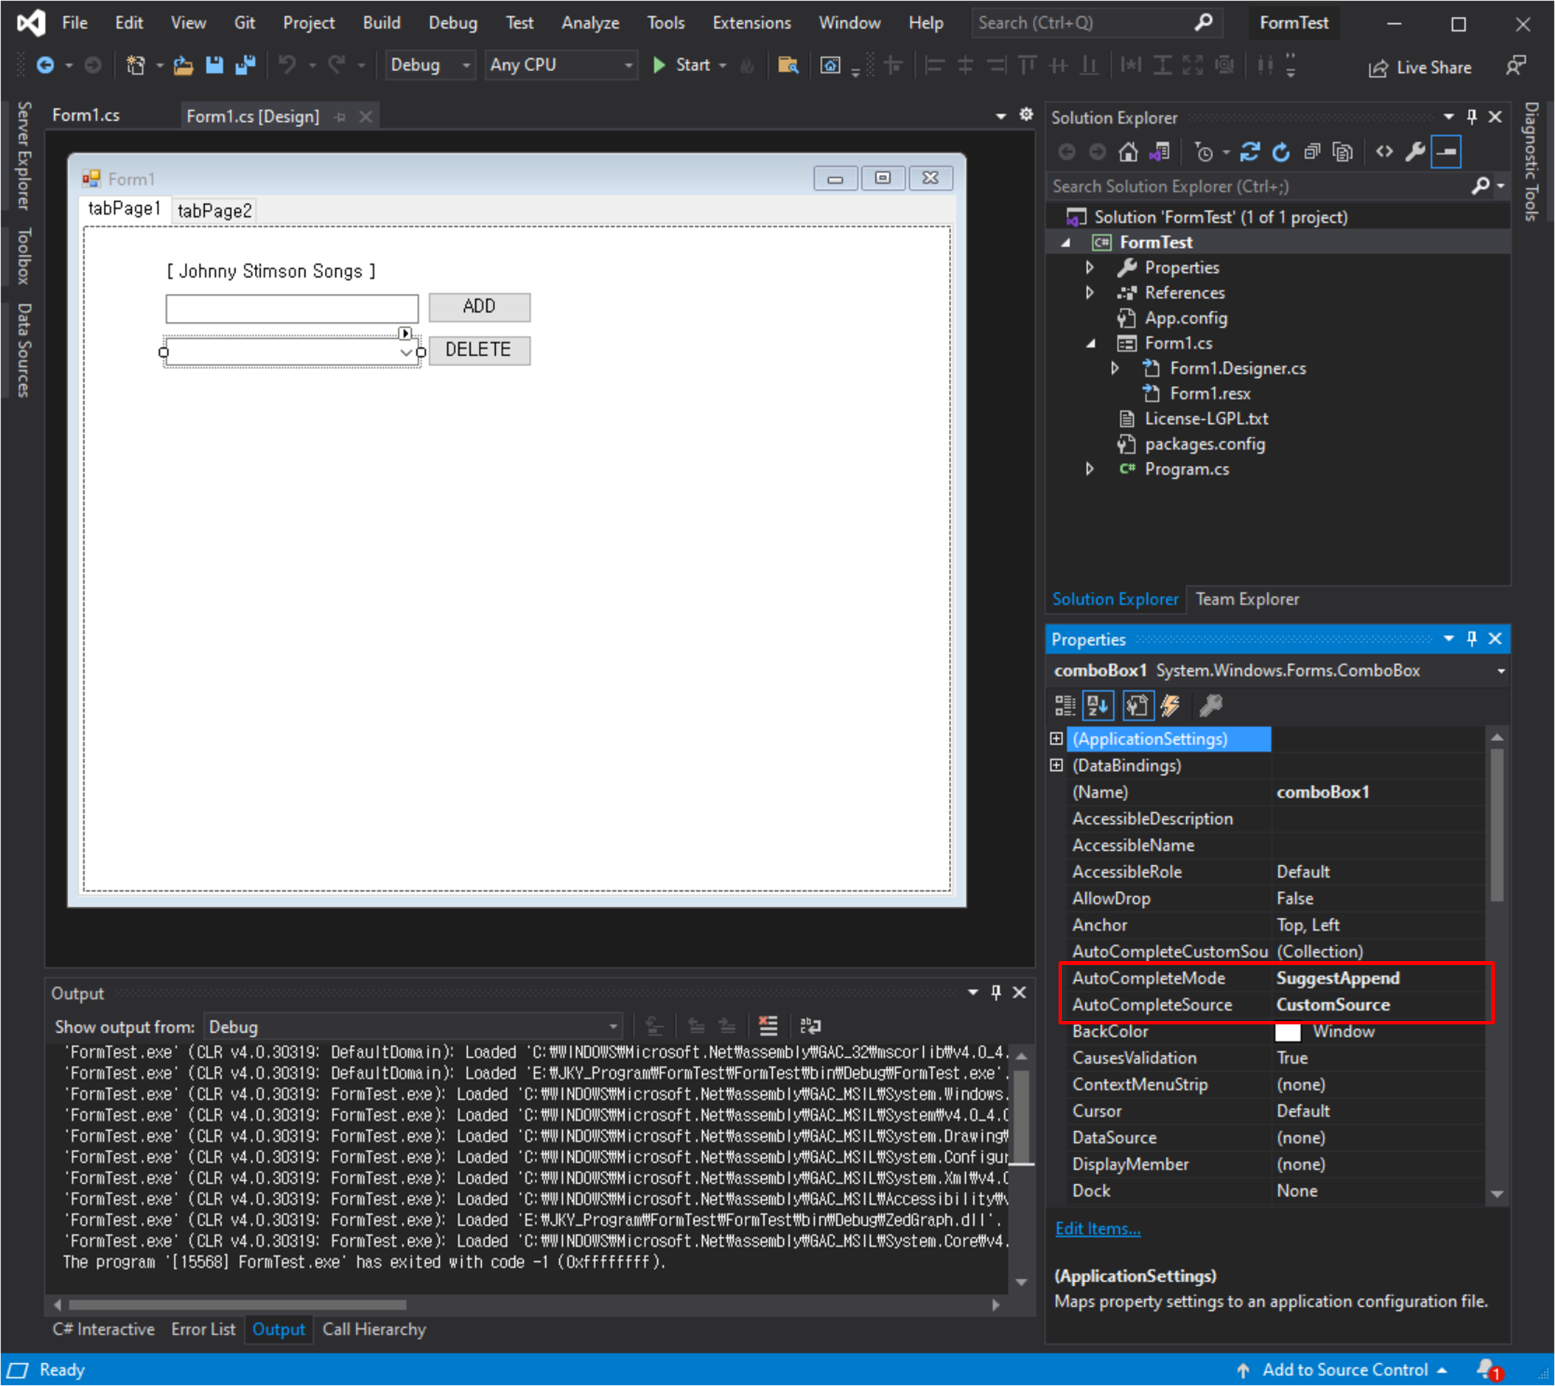The height and width of the screenshot is (1386, 1555).
Task: Toggle Preview Selected Items in Solution Explorer
Action: [x=1445, y=152]
